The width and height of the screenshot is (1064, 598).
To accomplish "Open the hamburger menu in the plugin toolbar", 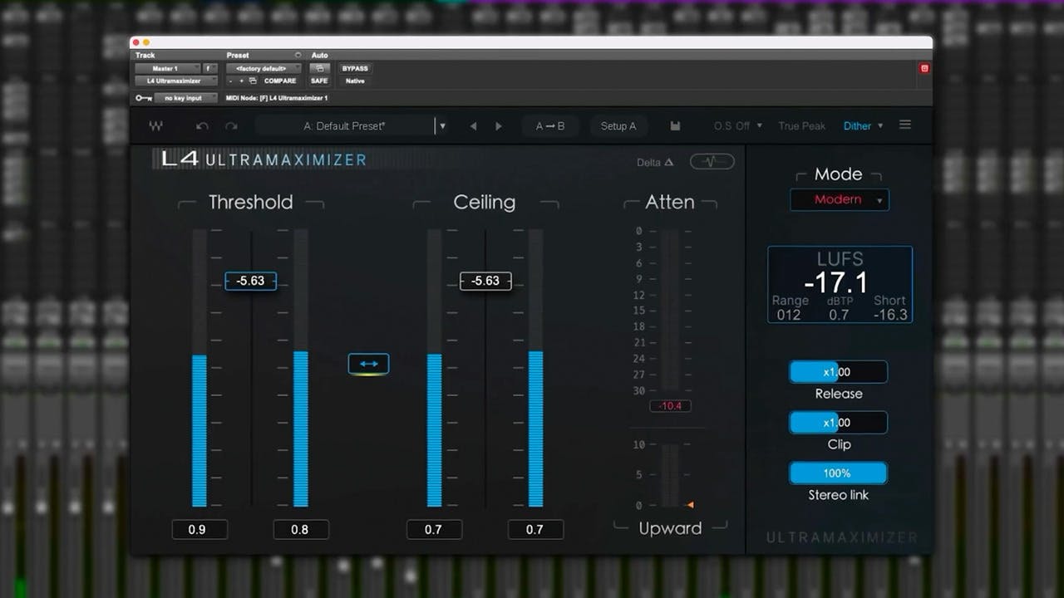I will (x=905, y=125).
